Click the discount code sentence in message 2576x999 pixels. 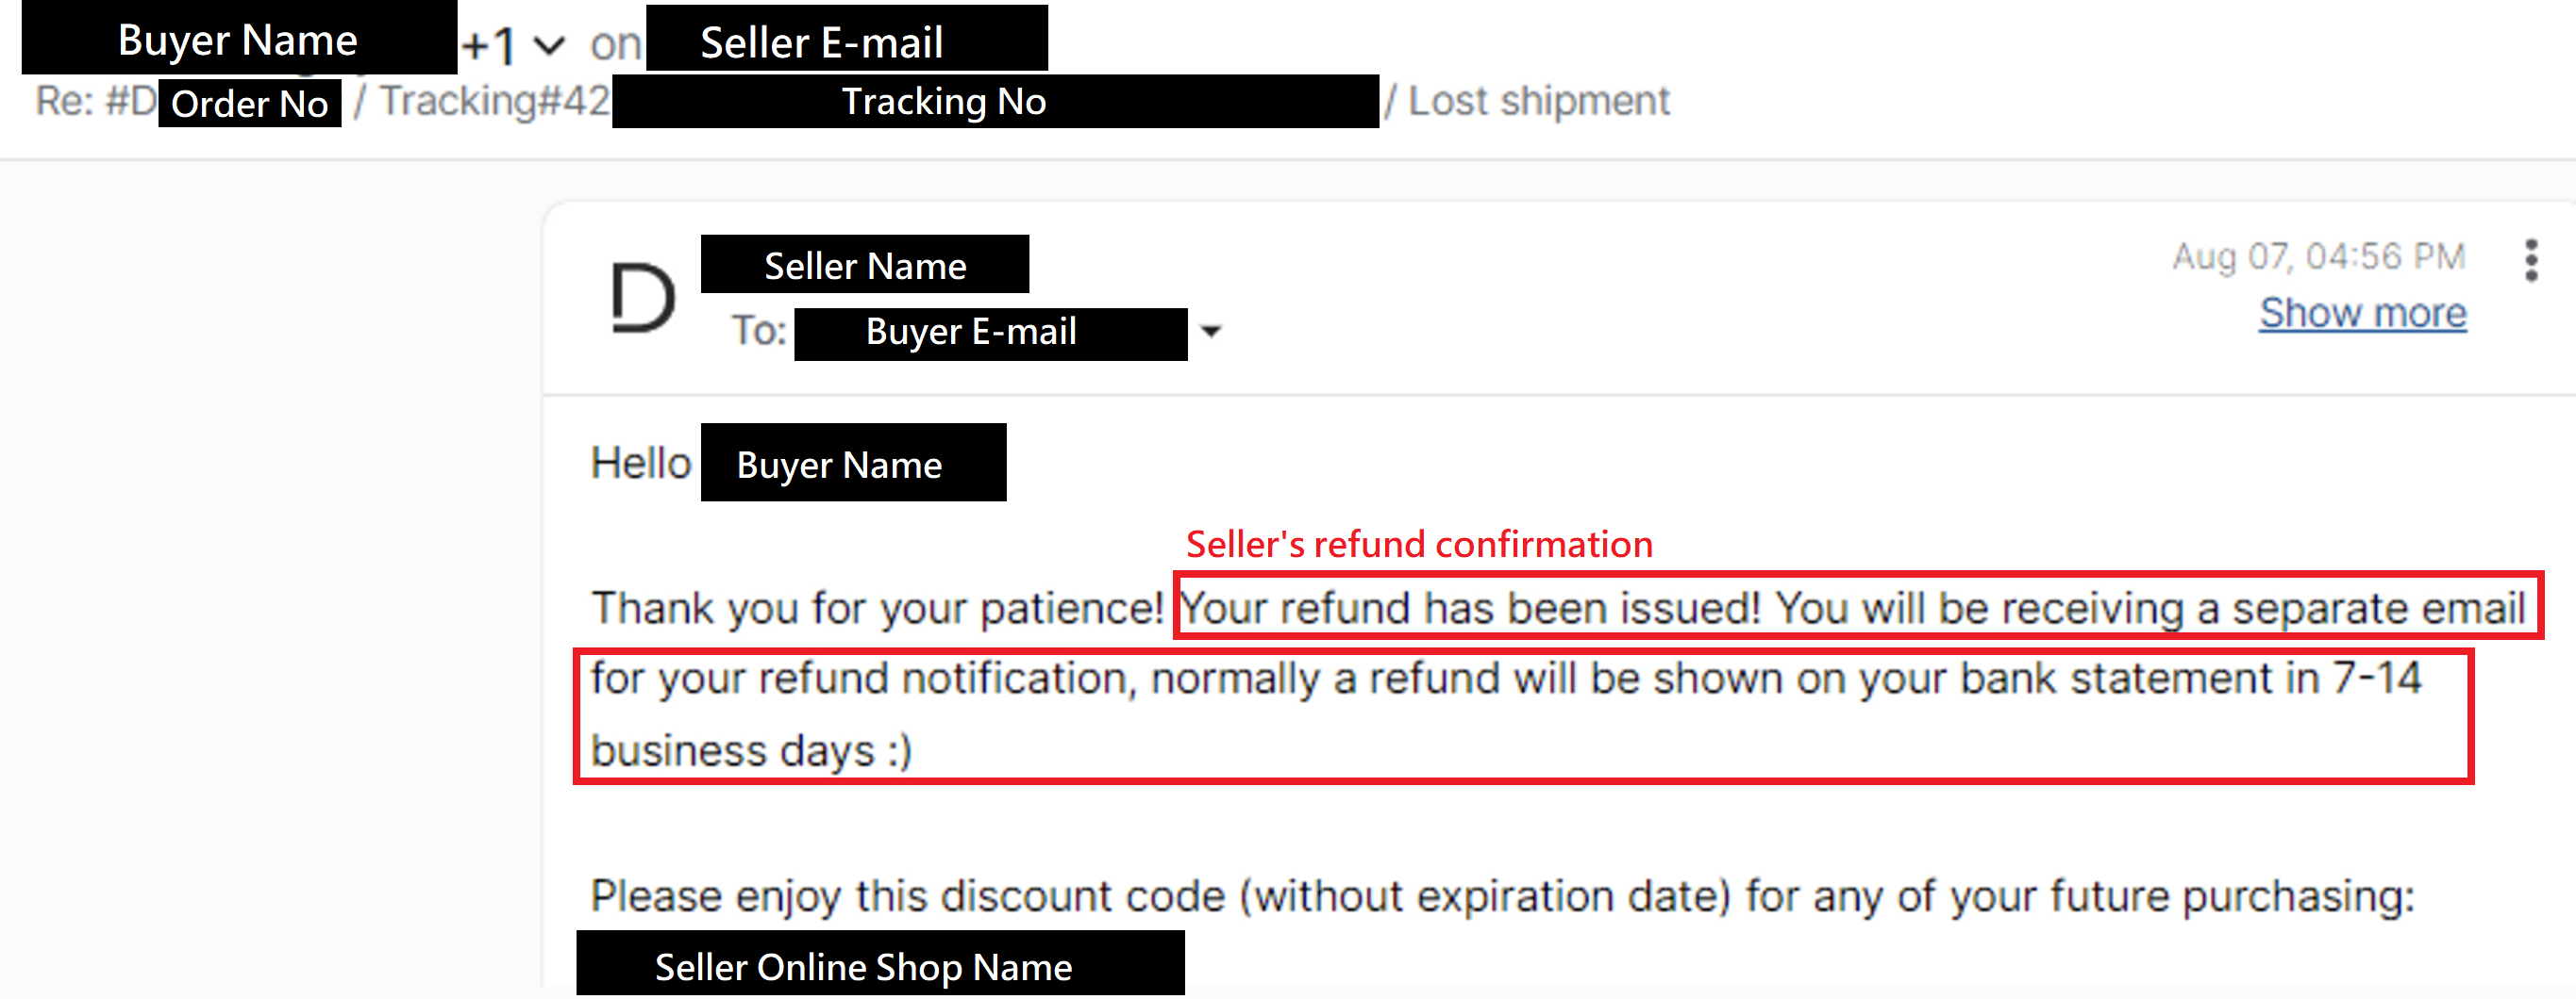pos(1502,896)
